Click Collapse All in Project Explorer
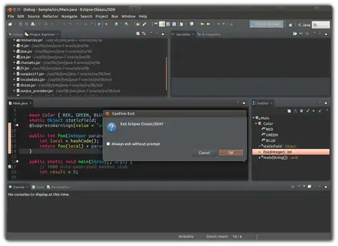Viewport: 338px width, 246px height. [x=138, y=34]
